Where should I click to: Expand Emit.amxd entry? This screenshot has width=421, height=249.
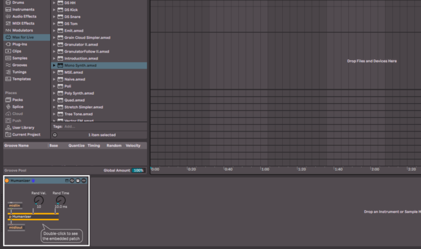pyautogui.click(x=54, y=31)
